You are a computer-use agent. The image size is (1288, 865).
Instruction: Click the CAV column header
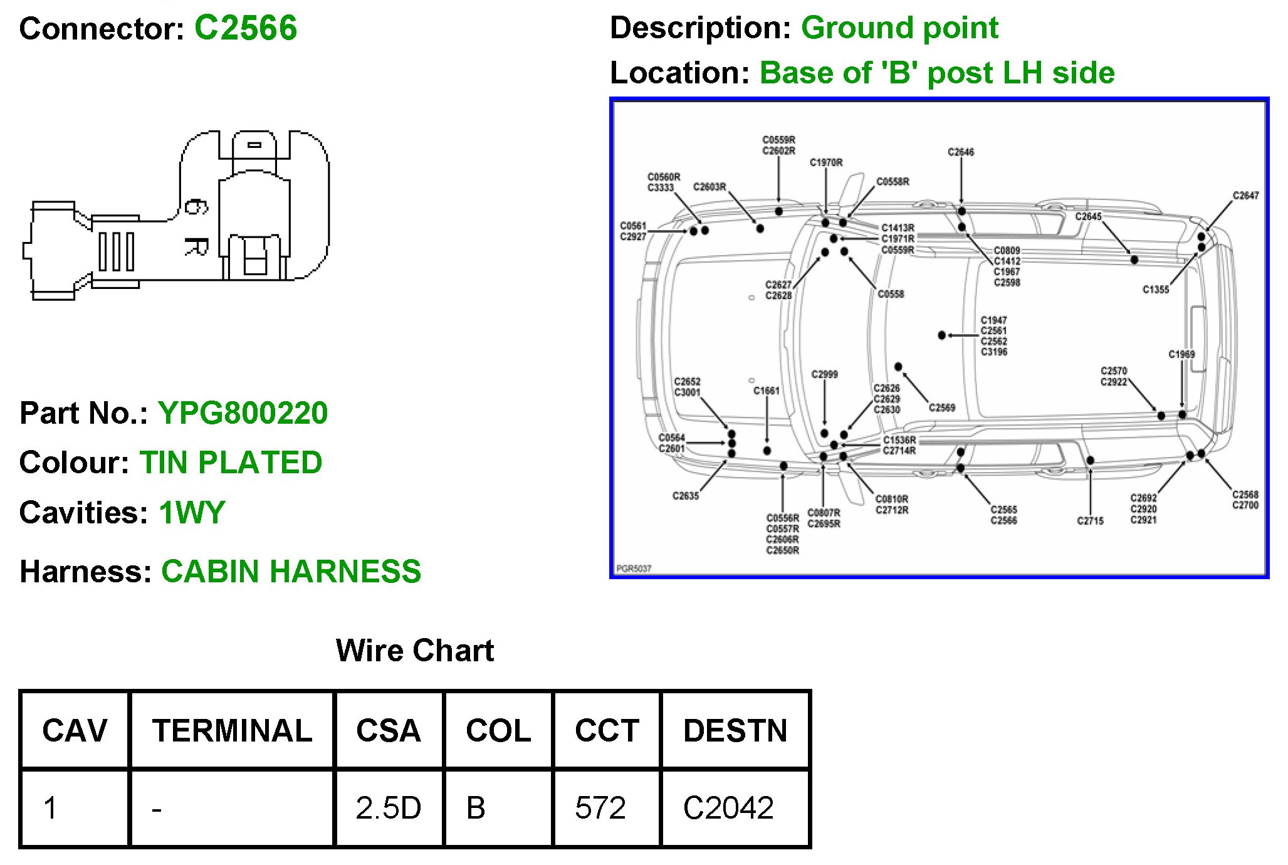pos(75,730)
